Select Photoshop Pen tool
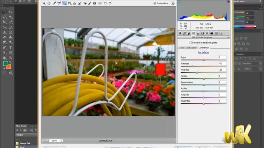The width and height of the screenshot is (264, 148). [5, 48]
